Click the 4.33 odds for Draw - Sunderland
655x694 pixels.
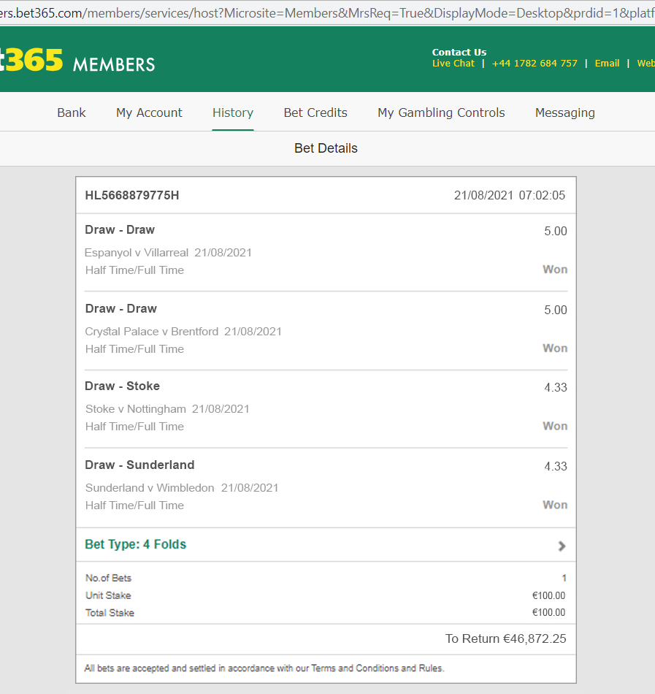click(x=556, y=466)
